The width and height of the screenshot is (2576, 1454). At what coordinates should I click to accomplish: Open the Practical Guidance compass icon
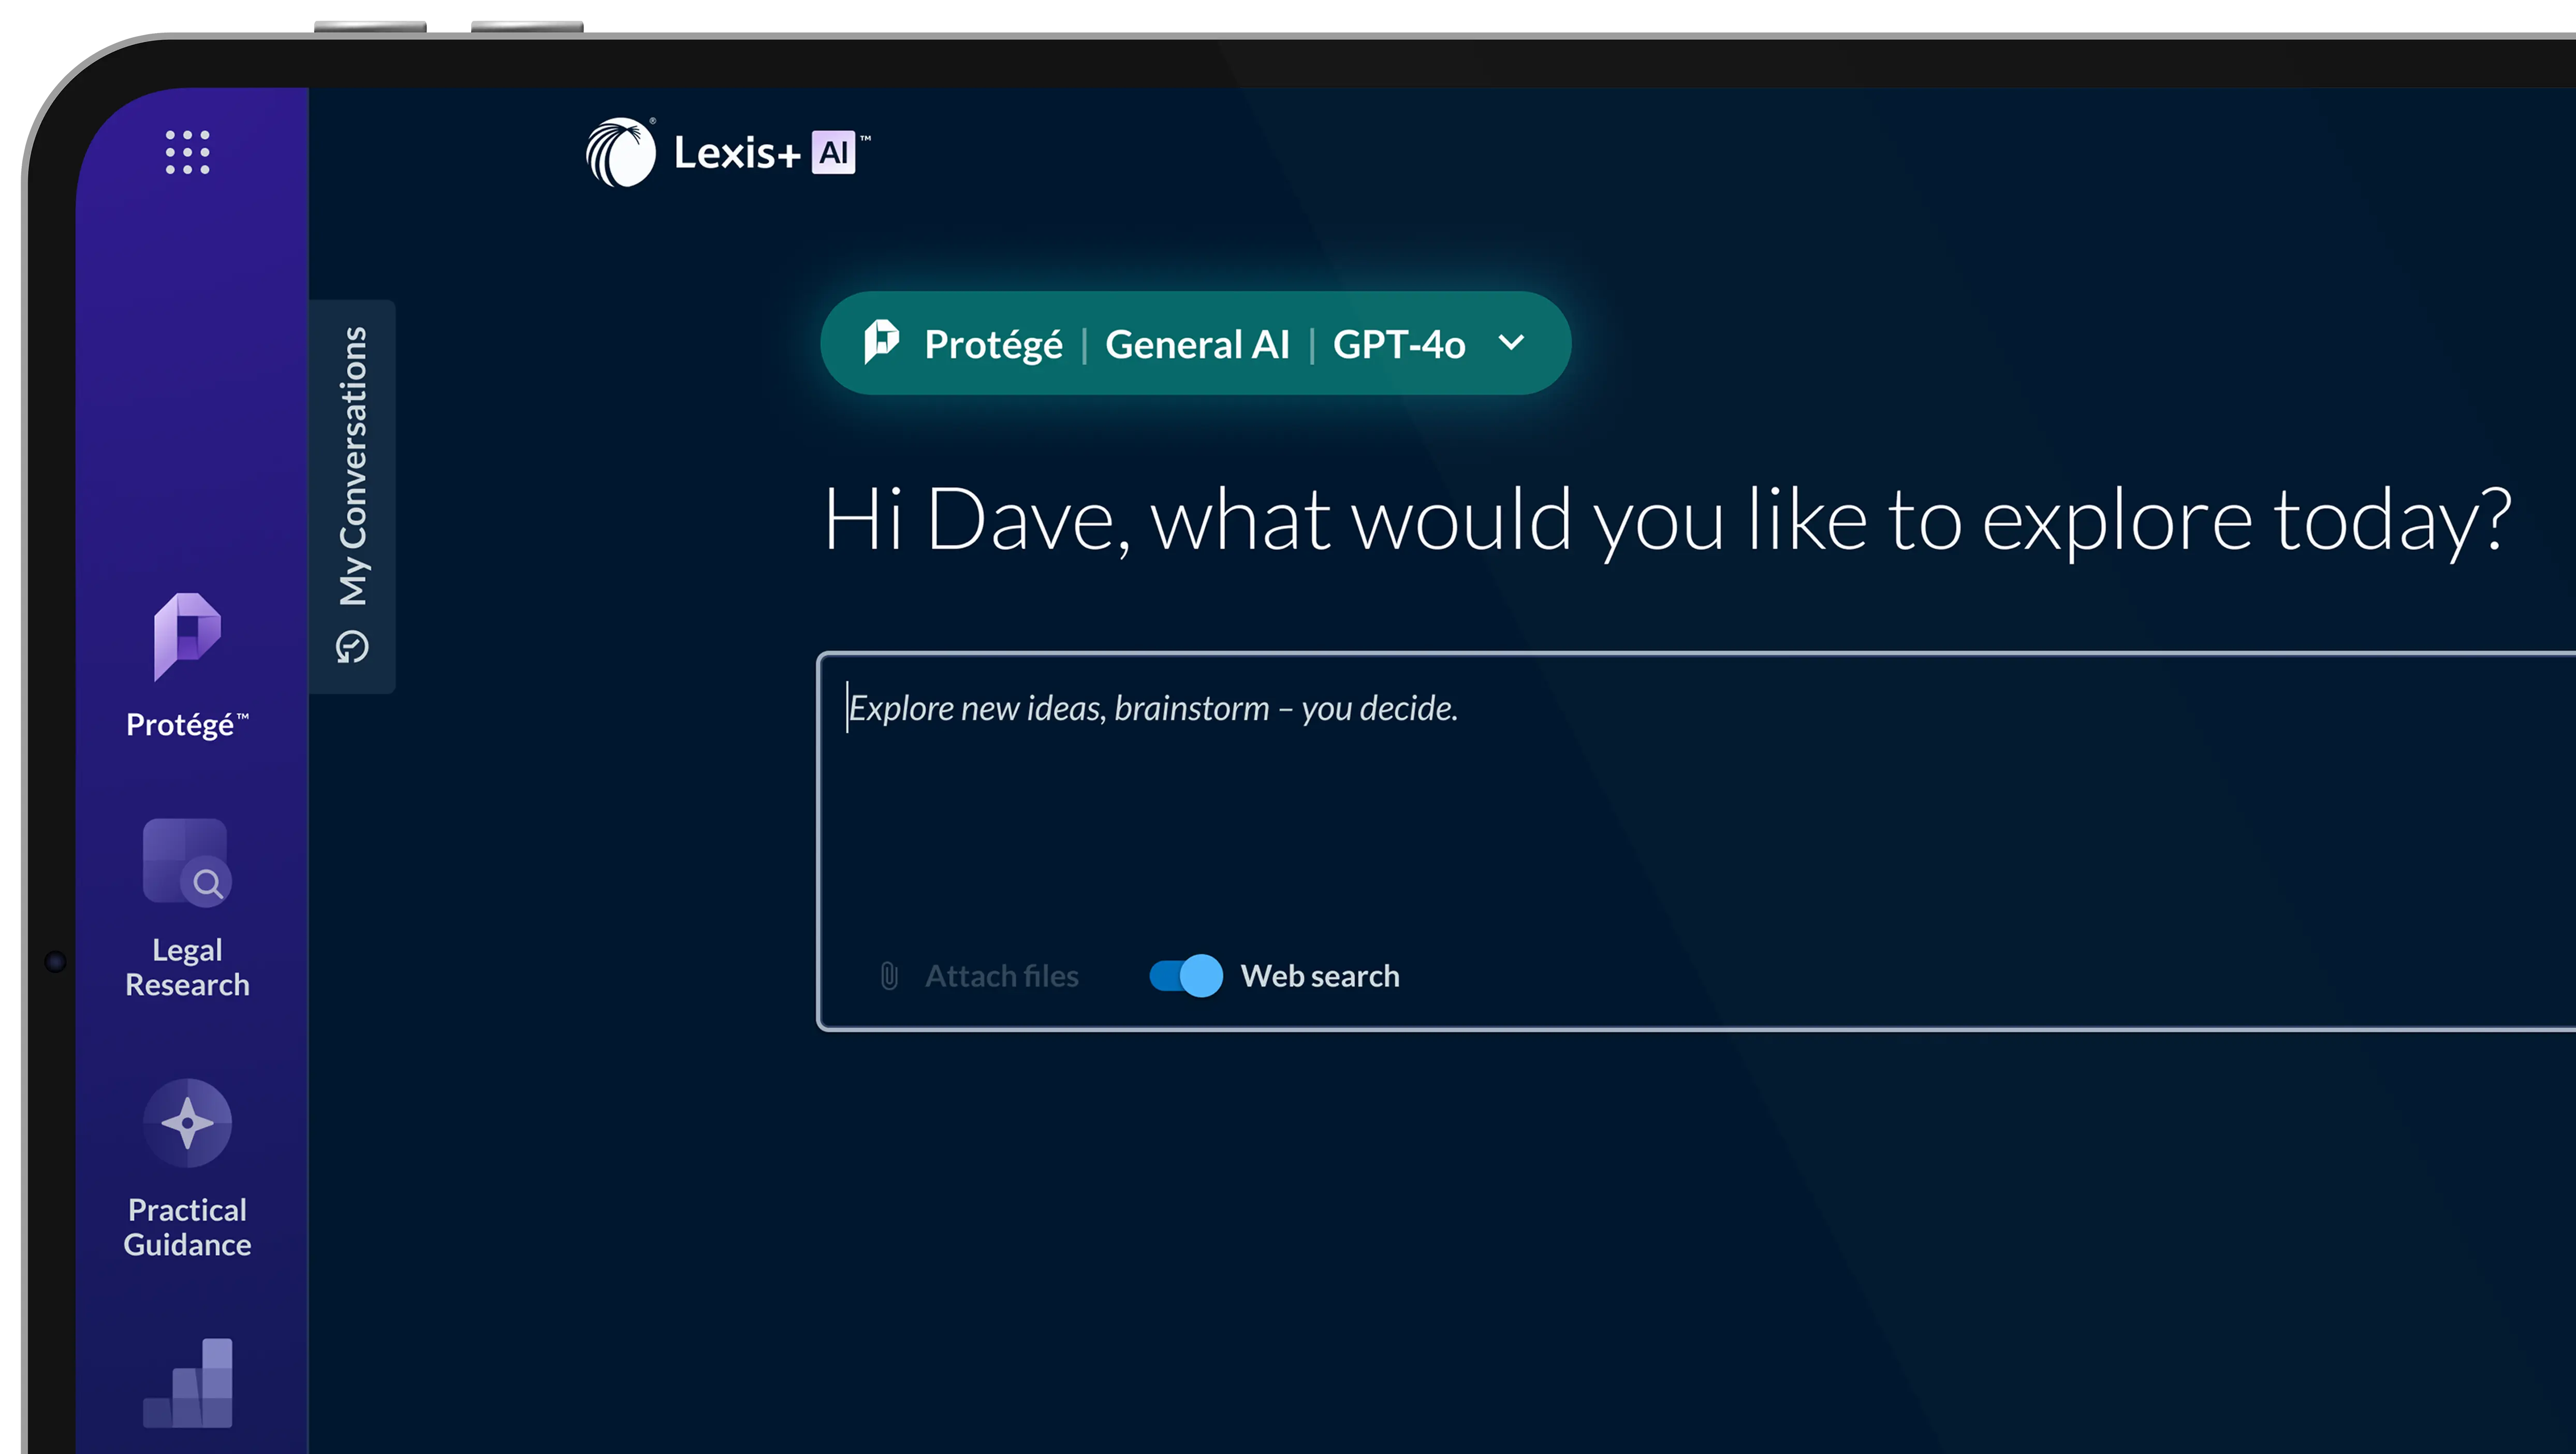187,1123
